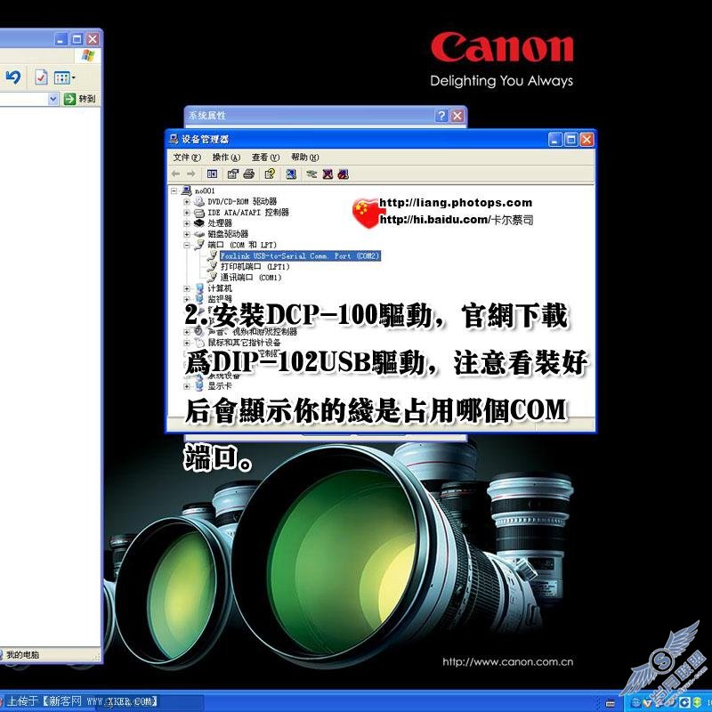Screen dimensions: 712x712
Task: Collapse the no001 root node
Action: point(174,190)
